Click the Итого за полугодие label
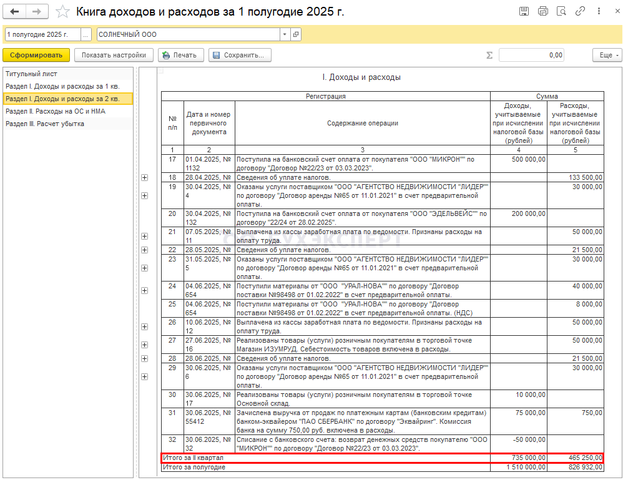 [194, 468]
